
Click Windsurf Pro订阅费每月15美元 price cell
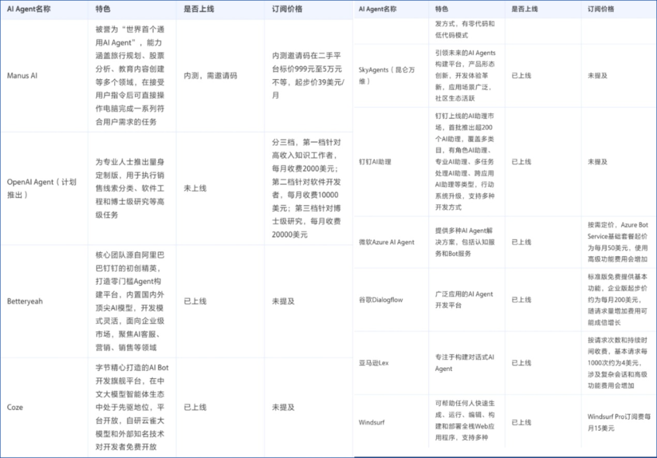(x=619, y=422)
